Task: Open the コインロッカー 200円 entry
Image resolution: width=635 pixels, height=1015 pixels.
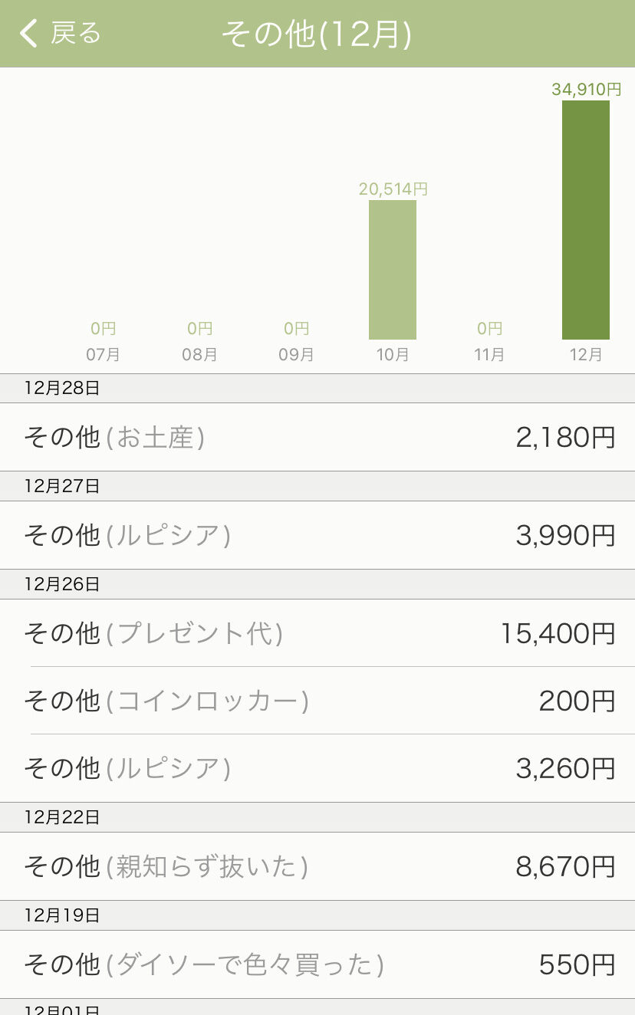Action: pos(317,701)
